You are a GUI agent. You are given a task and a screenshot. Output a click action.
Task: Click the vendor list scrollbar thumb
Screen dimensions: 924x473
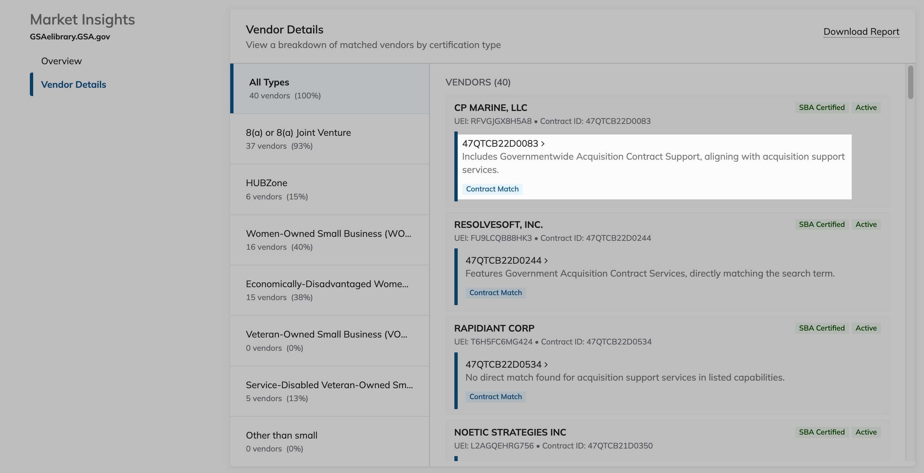point(910,82)
